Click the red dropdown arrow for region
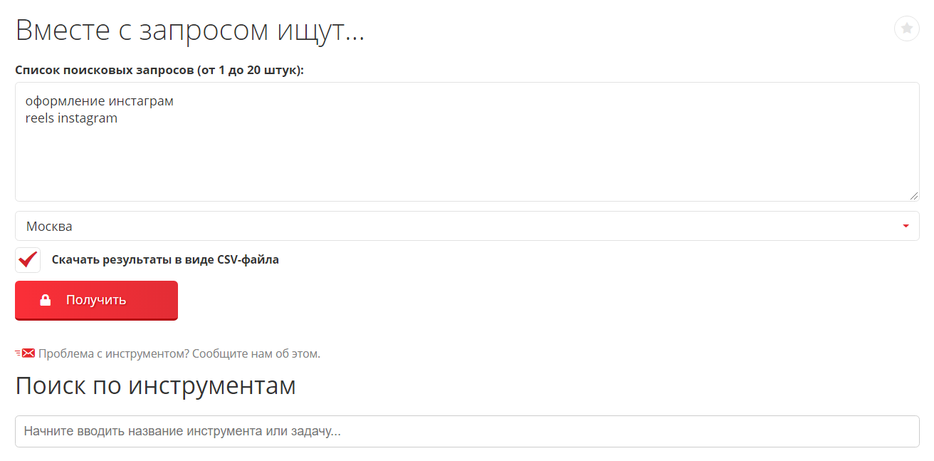 coord(906,227)
